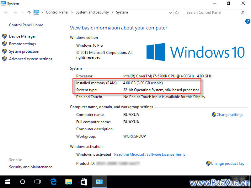Open Cortana search circle on taskbar
Image resolution: width=251 pixels, height=188 pixels.
(x=22, y=182)
